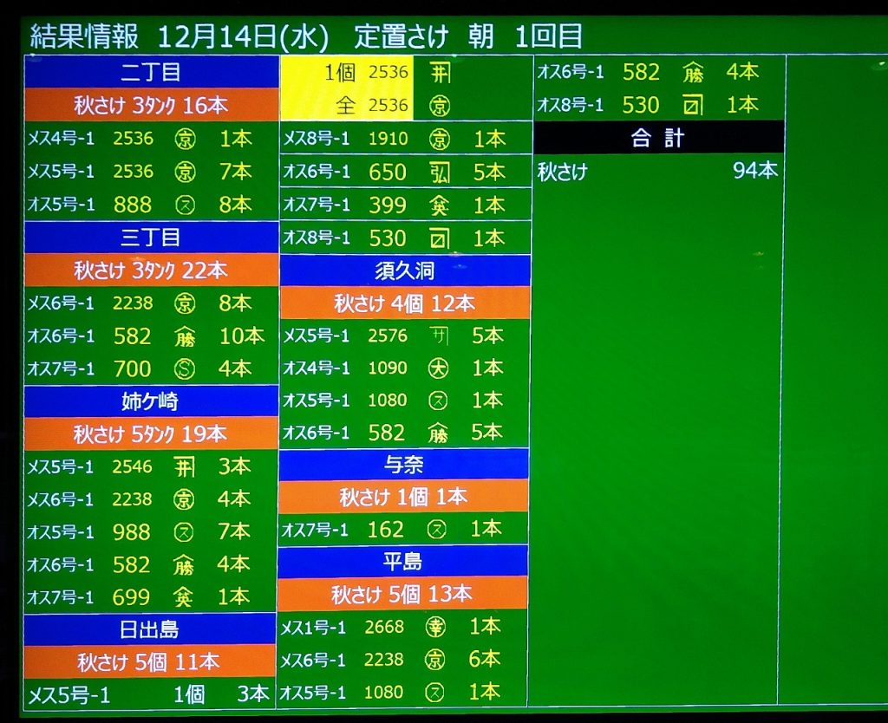Screen dimensions: 888x723
Task: Click the buyer mark beside 399
Action: [439, 205]
